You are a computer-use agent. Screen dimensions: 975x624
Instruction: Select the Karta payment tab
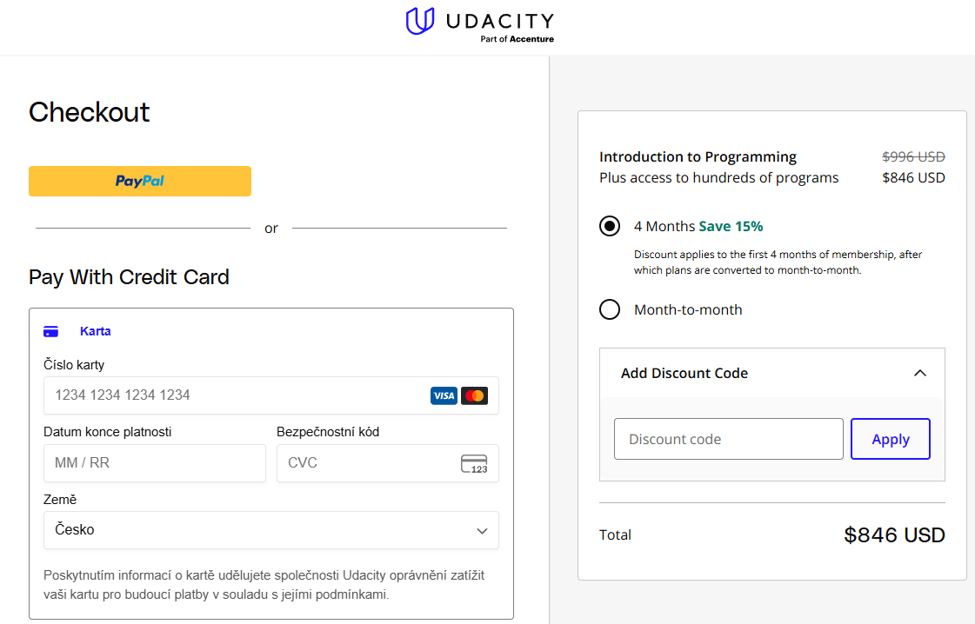click(95, 330)
